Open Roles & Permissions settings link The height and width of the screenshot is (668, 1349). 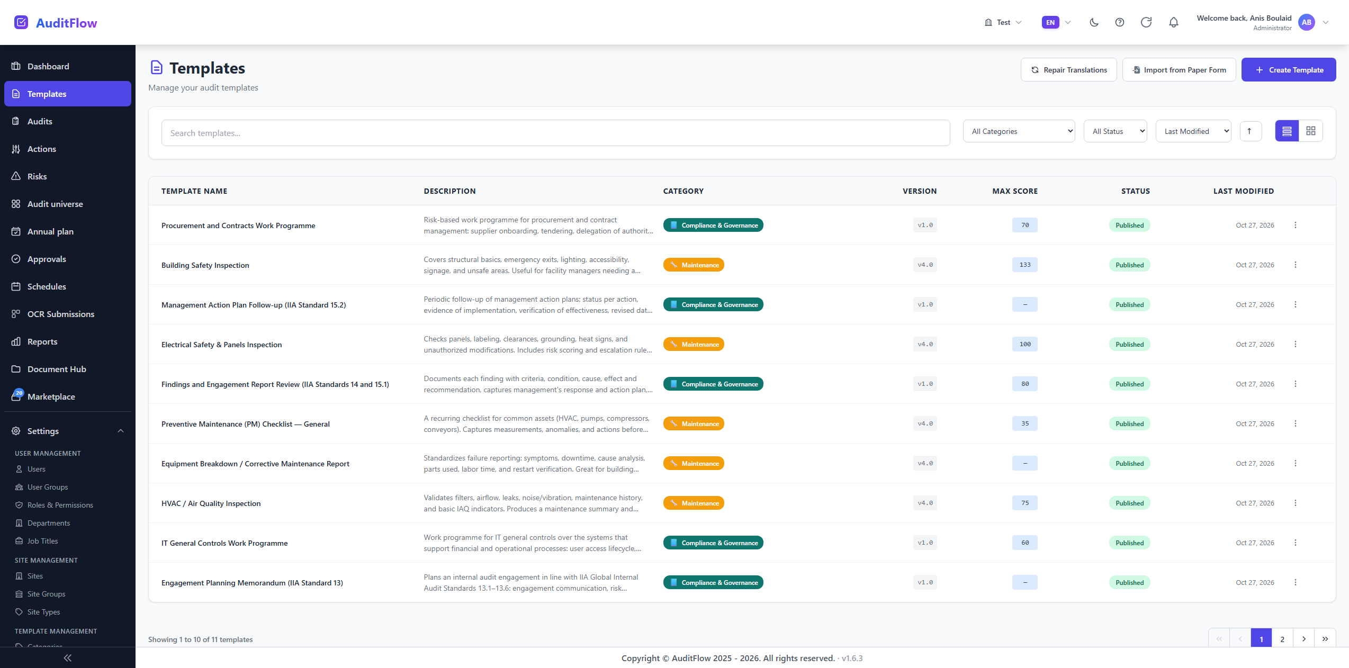[60, 505]
